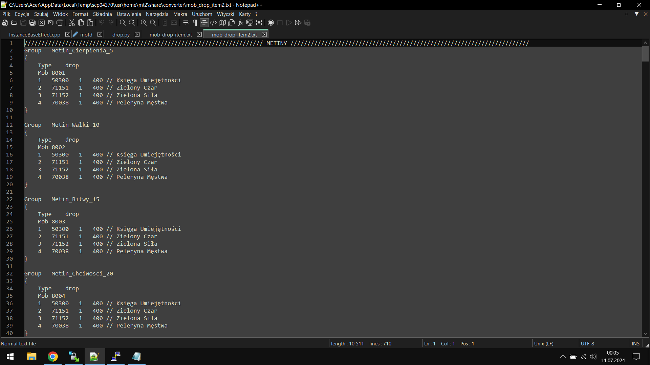650x365 pixels.
Task: Click the Zoom In toolbar icon
Action: 144,23
